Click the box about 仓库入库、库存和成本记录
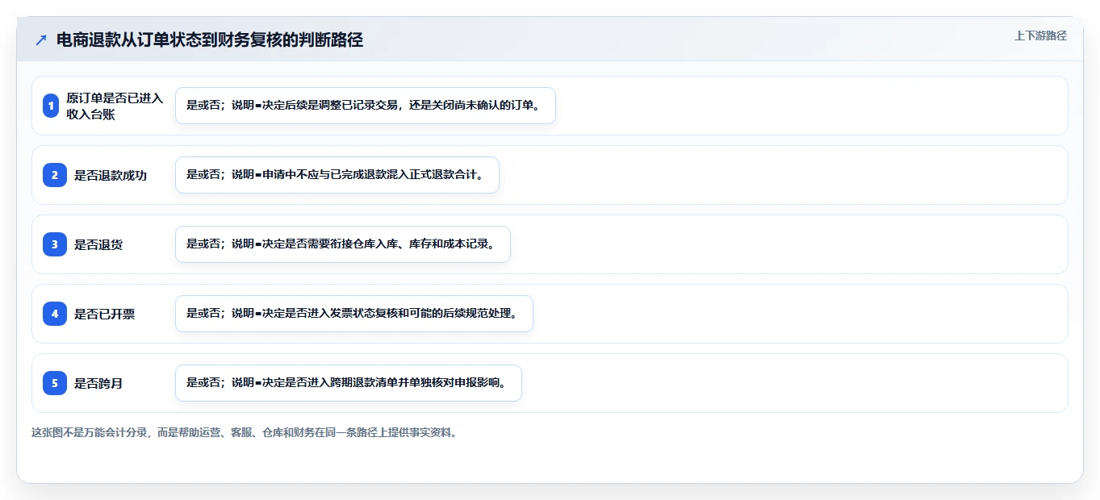 [x=343, y=244]
